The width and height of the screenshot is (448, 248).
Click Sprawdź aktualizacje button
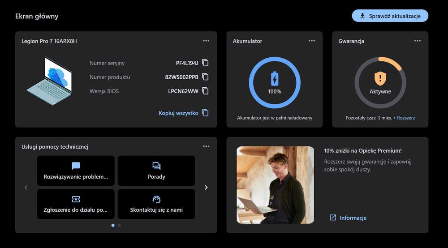[390, 16]
